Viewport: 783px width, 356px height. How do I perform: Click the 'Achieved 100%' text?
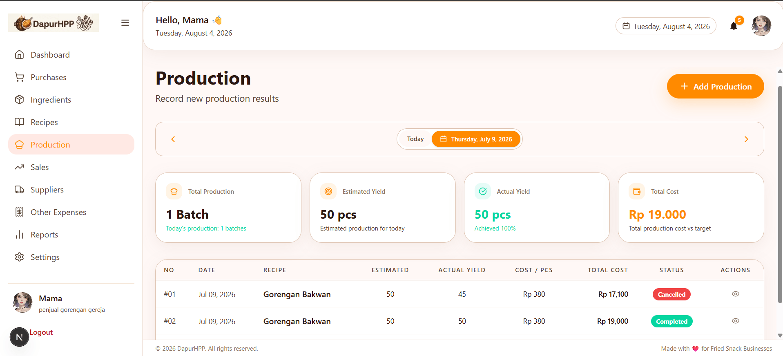pyautogui.click(x=495, y=228)
